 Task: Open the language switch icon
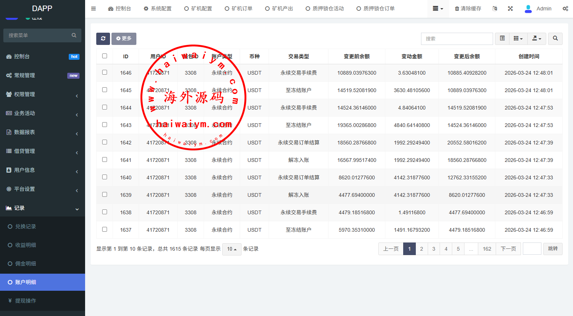tap(495, 9)
